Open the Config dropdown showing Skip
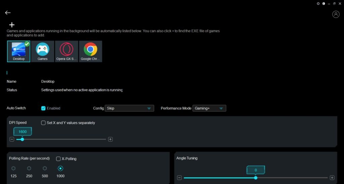344x184 pixels. 129,108
